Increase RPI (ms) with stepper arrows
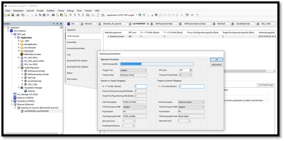Image resolution: width=284 pixels, height=141 pixels. click(190, 69)
